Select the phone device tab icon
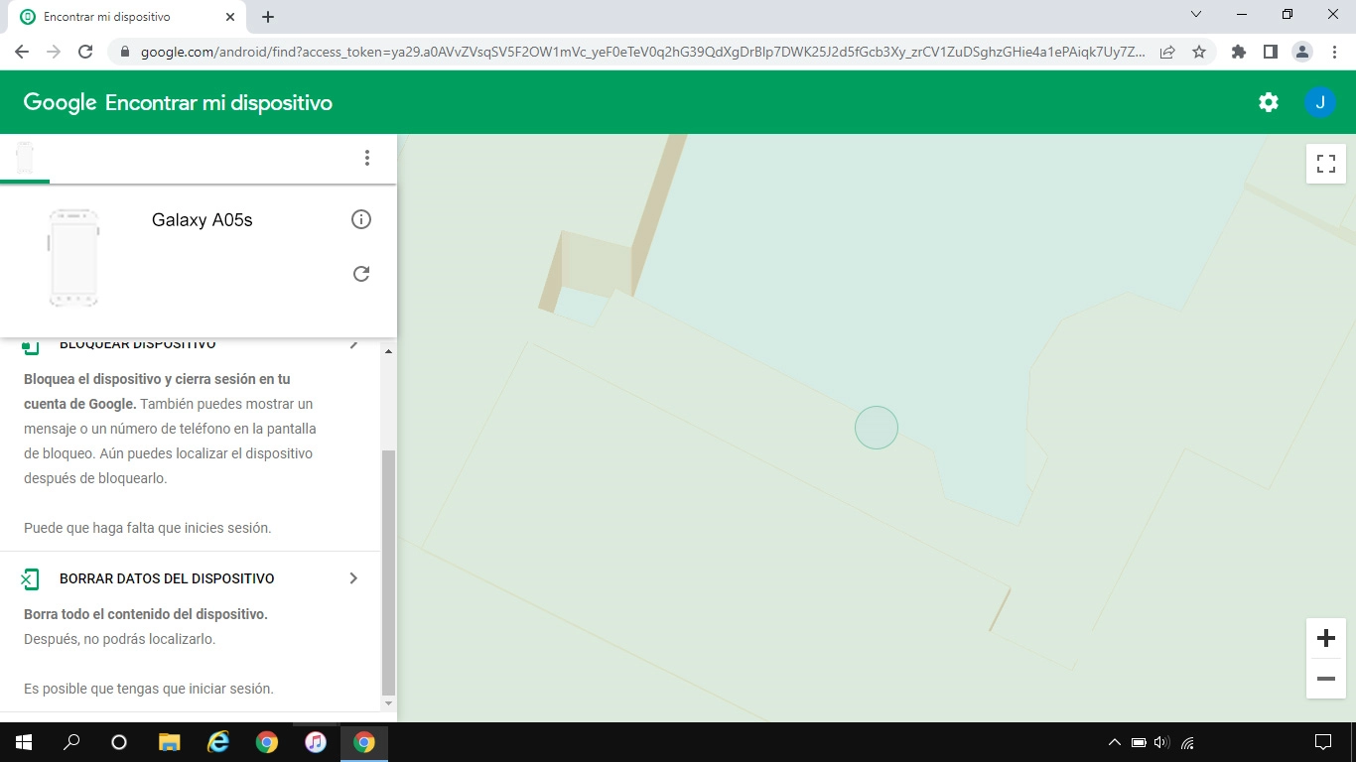The height and width of the screenshot is (762, 1356). click(x=24, y=157)
